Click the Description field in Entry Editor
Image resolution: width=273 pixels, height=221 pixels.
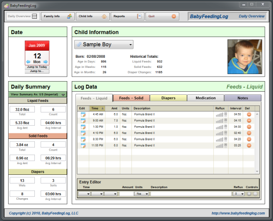coord(191,194)
